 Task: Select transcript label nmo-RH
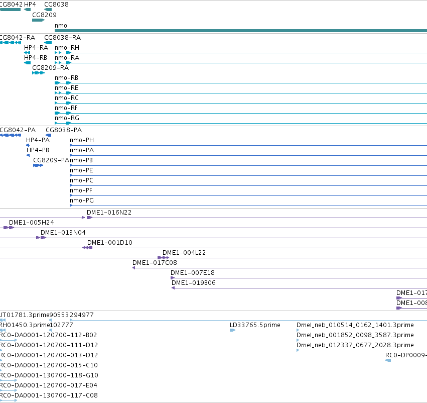click(x=67, y=47)
